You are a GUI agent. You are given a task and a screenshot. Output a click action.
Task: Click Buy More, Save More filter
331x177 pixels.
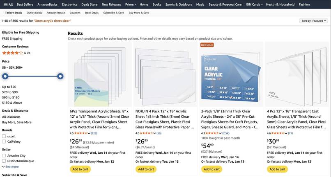[x=17, y=122]
